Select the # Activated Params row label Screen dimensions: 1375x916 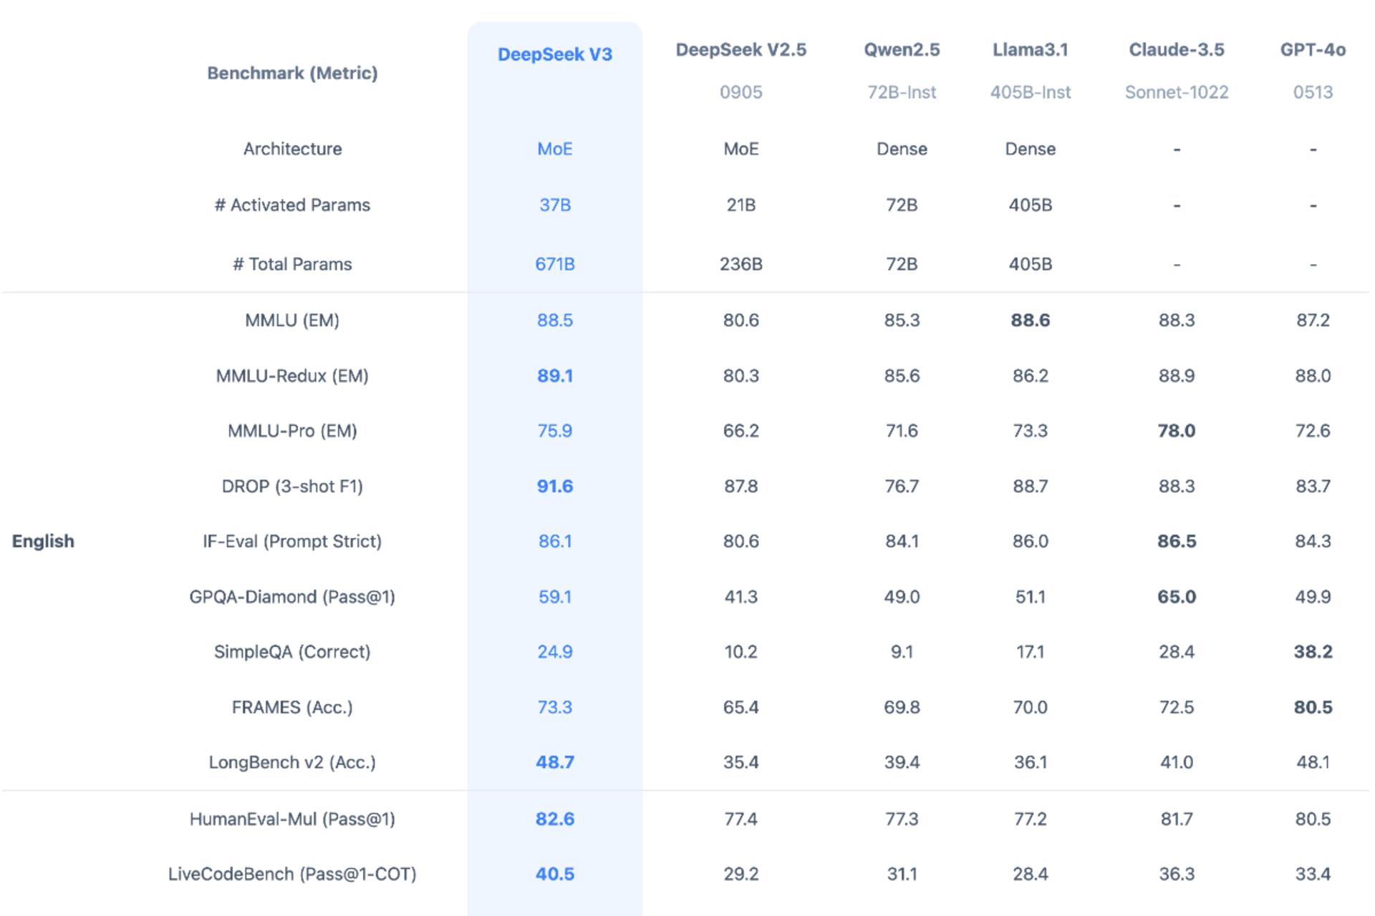[292, 205]
